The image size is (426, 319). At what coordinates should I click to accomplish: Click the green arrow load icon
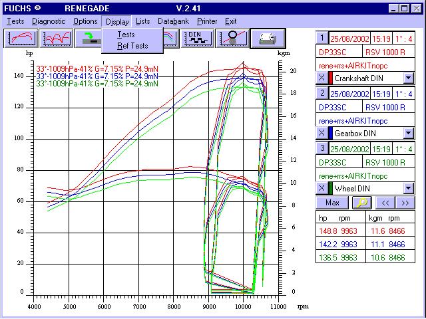[x=89, y=39]
